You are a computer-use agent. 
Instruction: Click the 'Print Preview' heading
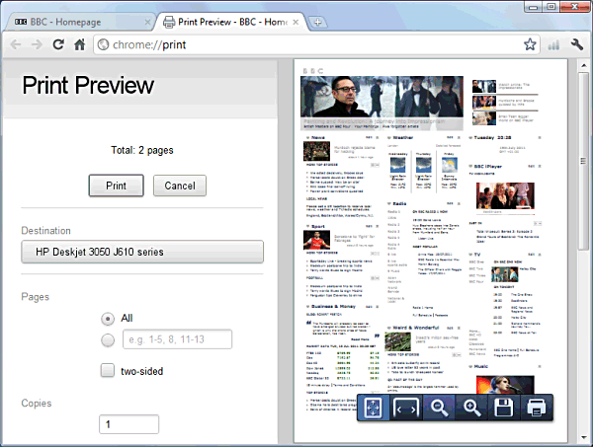(88, 85)
